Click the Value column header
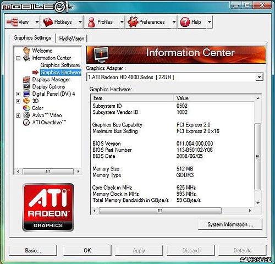Screen dimensions: 275x264 tap(213, 98)
